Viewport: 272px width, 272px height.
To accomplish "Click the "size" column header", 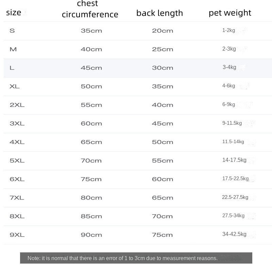I will click(14, 13).
